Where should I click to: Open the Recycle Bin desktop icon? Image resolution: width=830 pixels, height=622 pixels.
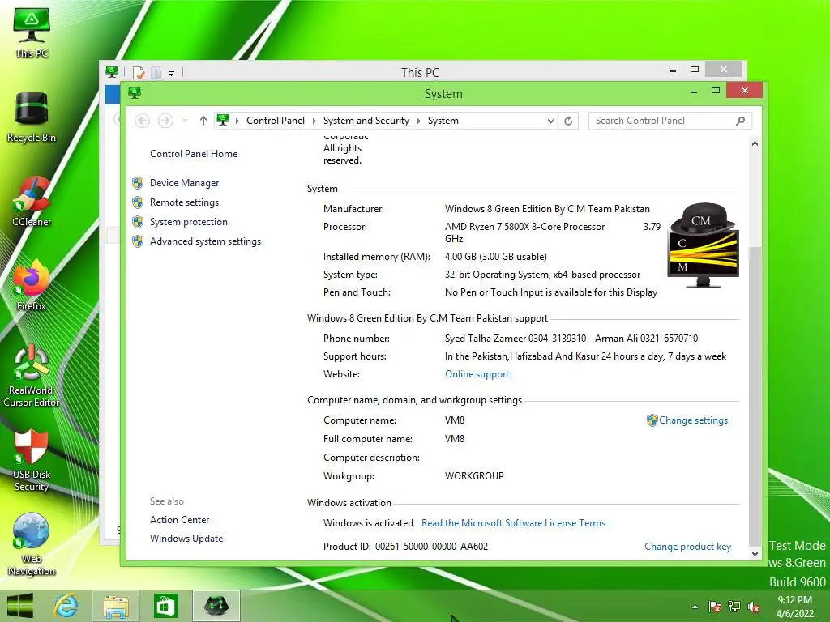pyautogui.click(x=32, y=117)
